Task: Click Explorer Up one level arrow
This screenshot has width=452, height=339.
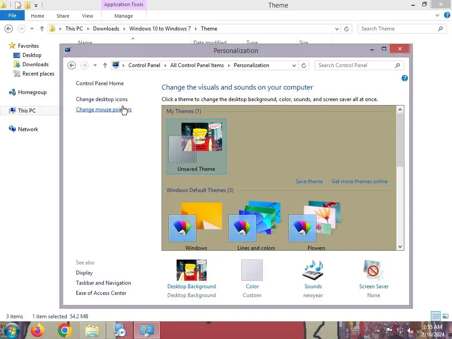Action: pos(42,29)
